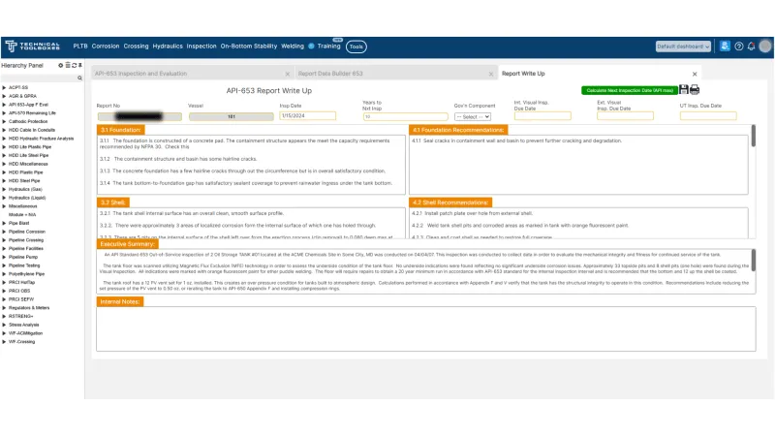Expand API 653-App F Eval node
This screenshot has width=775, height=436.
coord(4,105)
